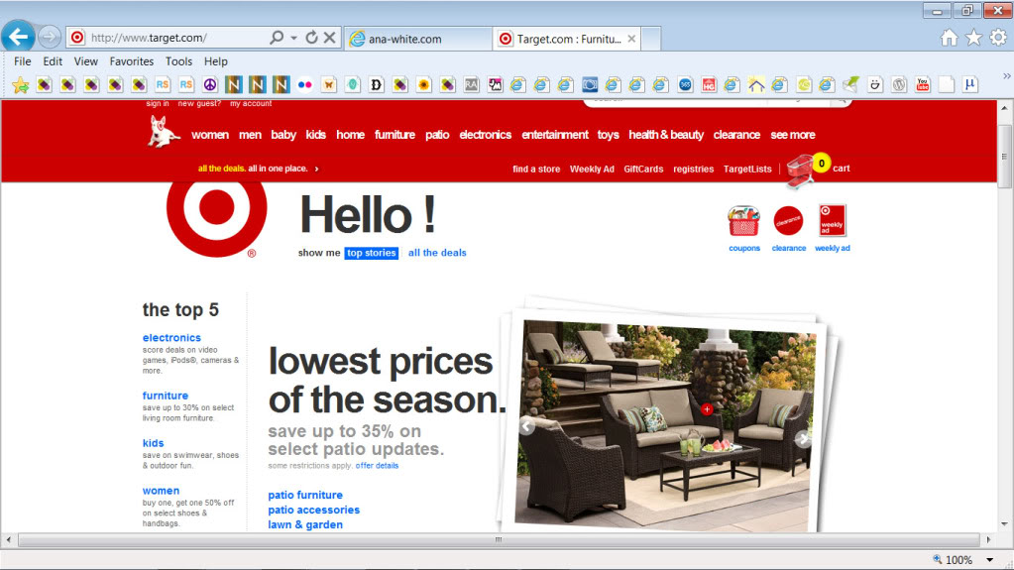Click the 'patio furniture' link

tap(305, 495)
